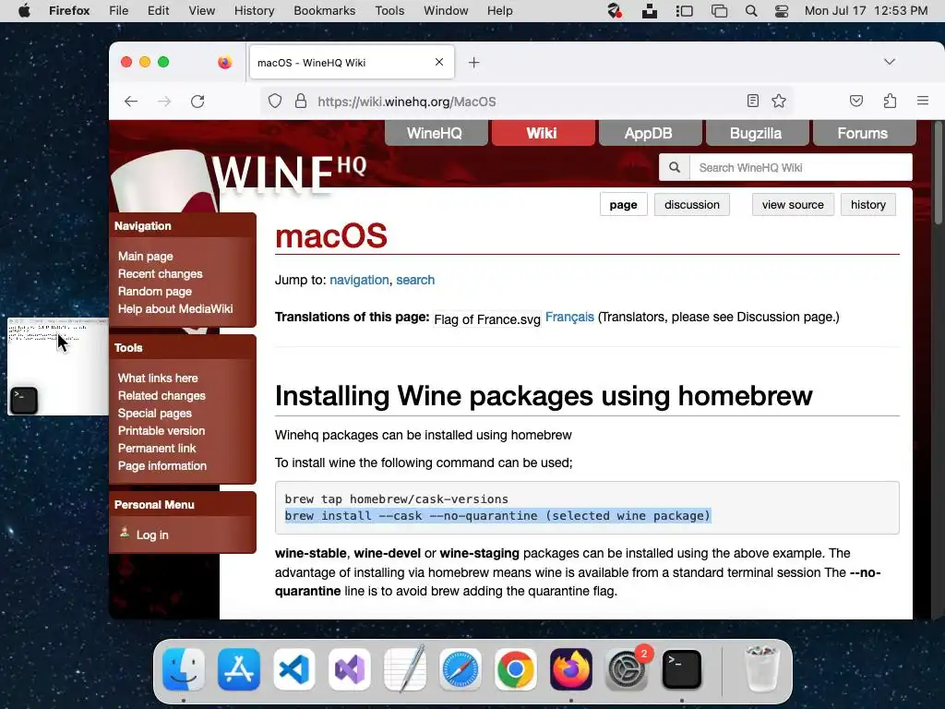Open App Store from the Dock
Screen dimensions: 945x709
(x=239, y=669)
